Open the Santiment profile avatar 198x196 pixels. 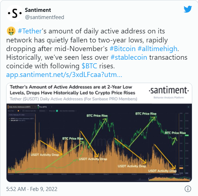[15, 13]
